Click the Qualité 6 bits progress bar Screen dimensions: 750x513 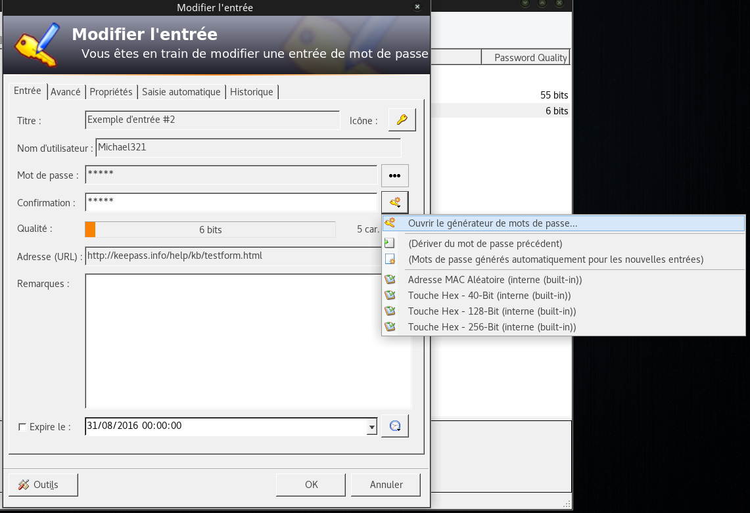tap(210, 229)
